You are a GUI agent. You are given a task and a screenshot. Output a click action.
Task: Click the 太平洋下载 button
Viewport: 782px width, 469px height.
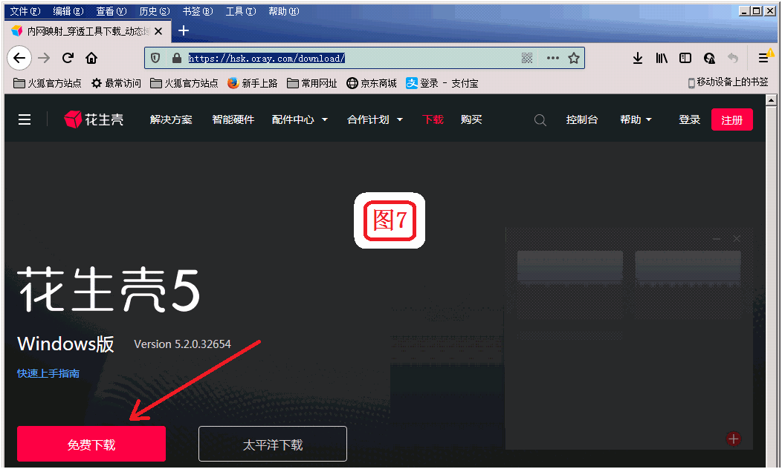[x=272, y=444]
